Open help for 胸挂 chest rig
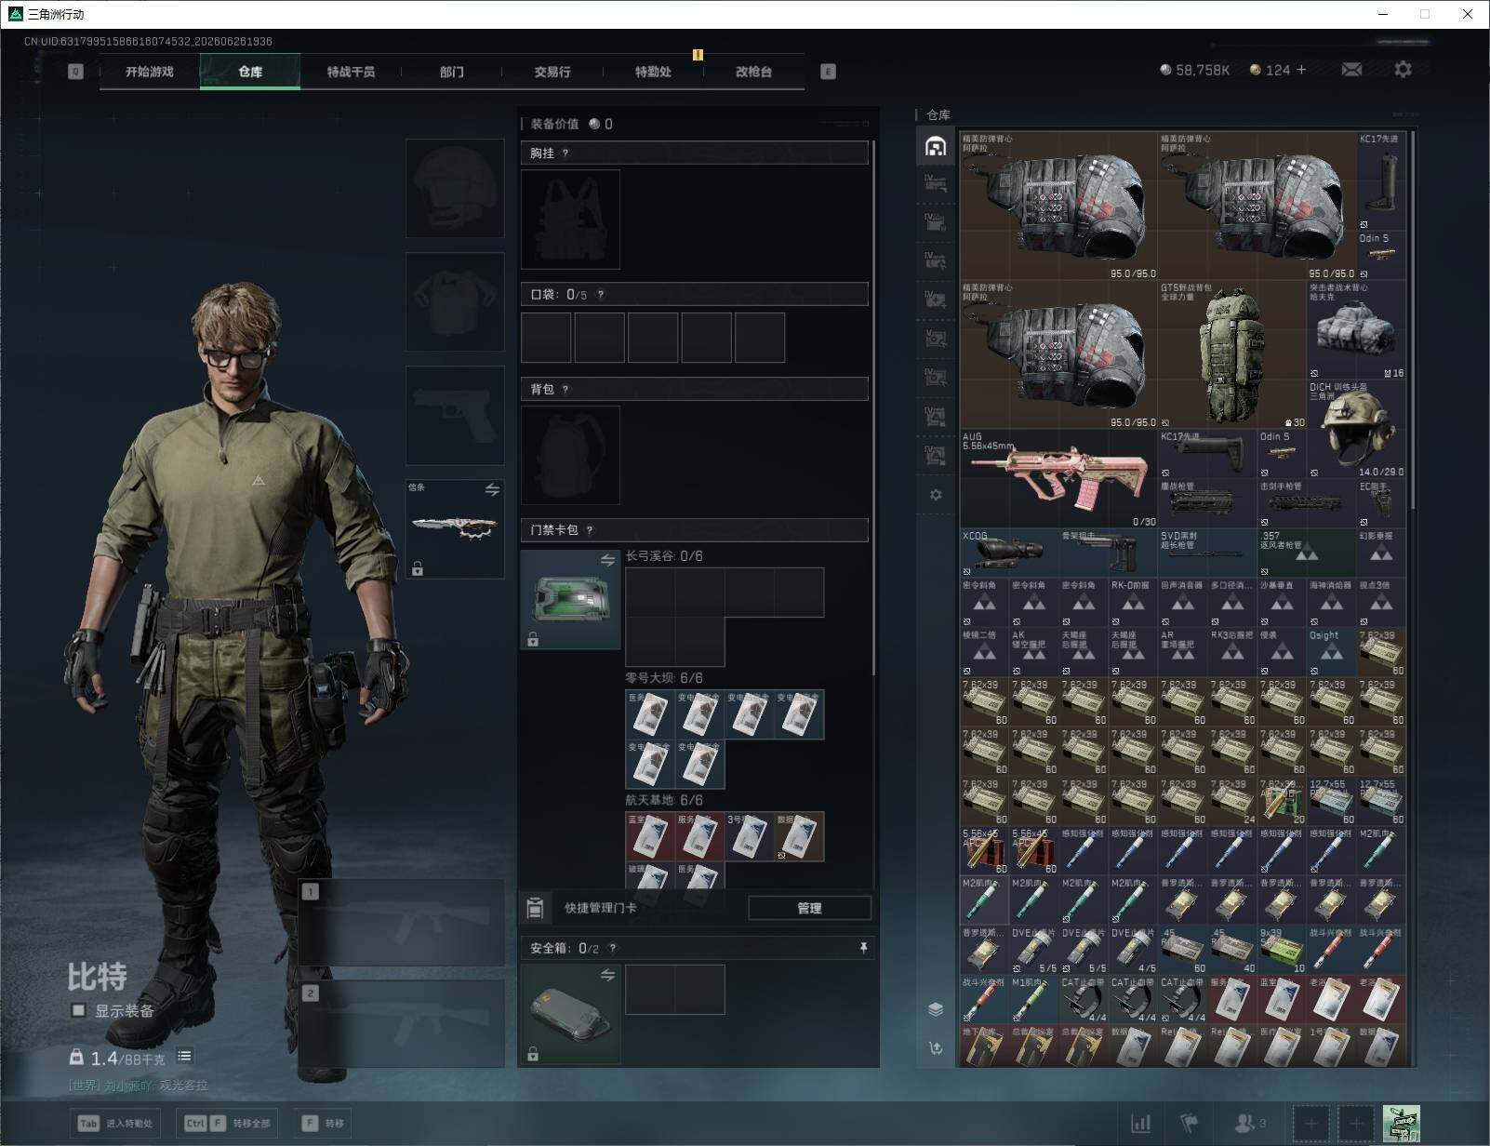Screen dimensions: 1490x1146 click(565, 153)
